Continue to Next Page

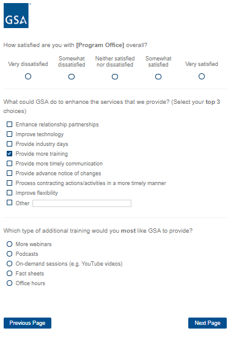(207, 323)
